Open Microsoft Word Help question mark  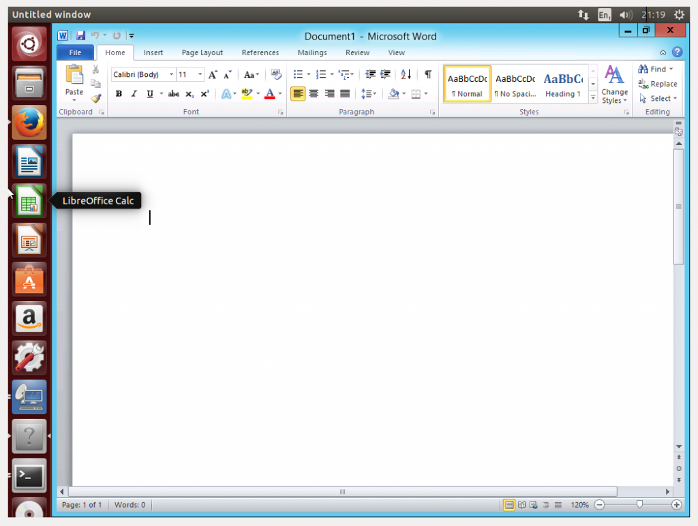click(x=677, y=52)
